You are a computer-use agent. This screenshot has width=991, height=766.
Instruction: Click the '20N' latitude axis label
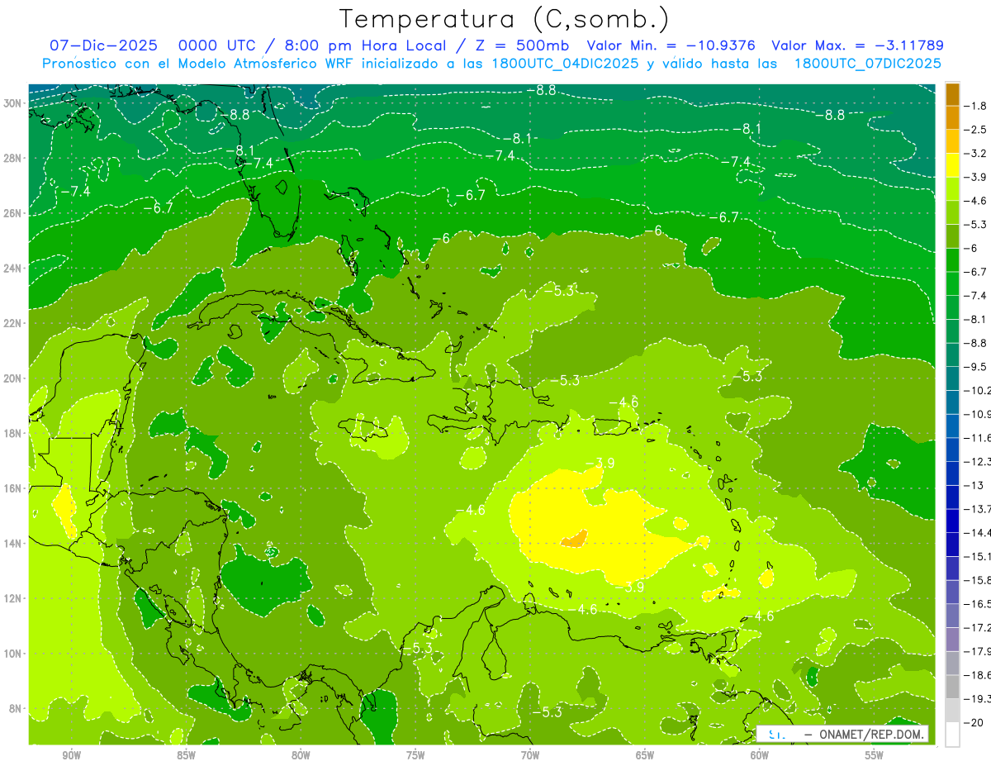pyautogui.click(x=13, y=378)
